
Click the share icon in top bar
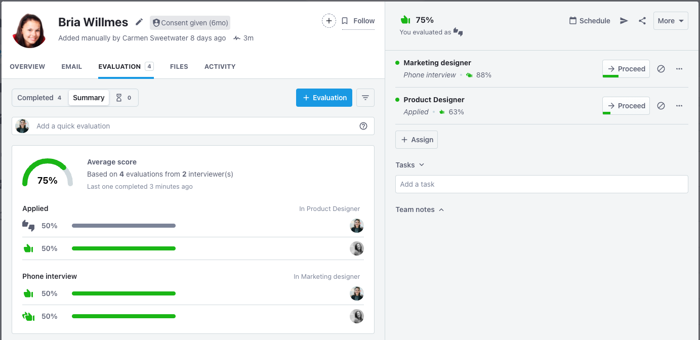coord(642,21)
